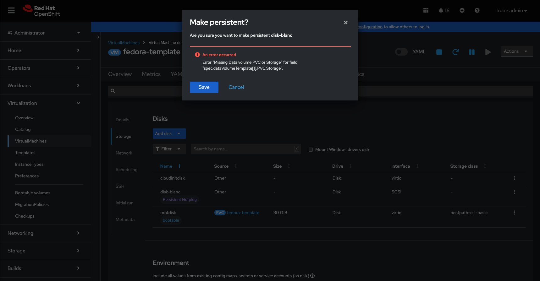Open the kube:admin user menu
540x281 pixels.
click(x=512, y=11)
